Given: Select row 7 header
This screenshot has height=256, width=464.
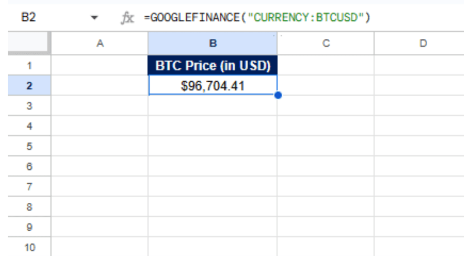Looking at the screenshot, I should 29,186.
